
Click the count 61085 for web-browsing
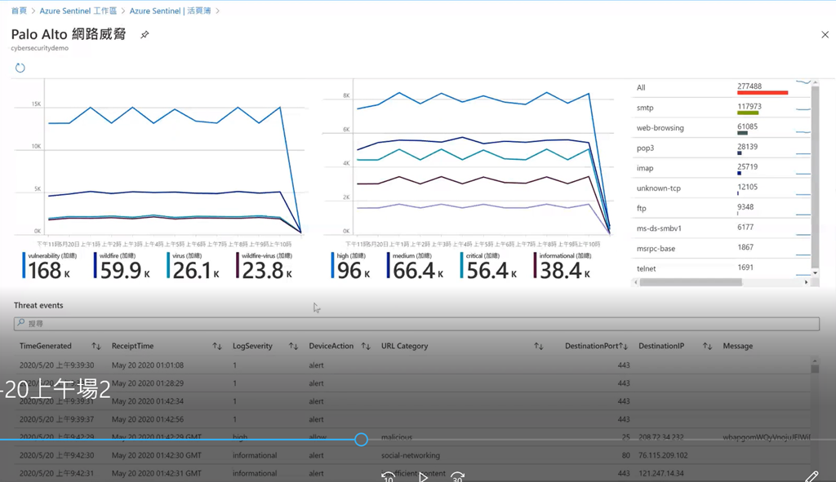click(x=748, y=126)
